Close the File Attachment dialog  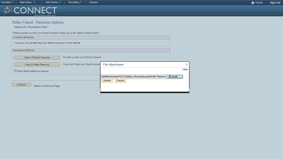click(x=187, y=64)
